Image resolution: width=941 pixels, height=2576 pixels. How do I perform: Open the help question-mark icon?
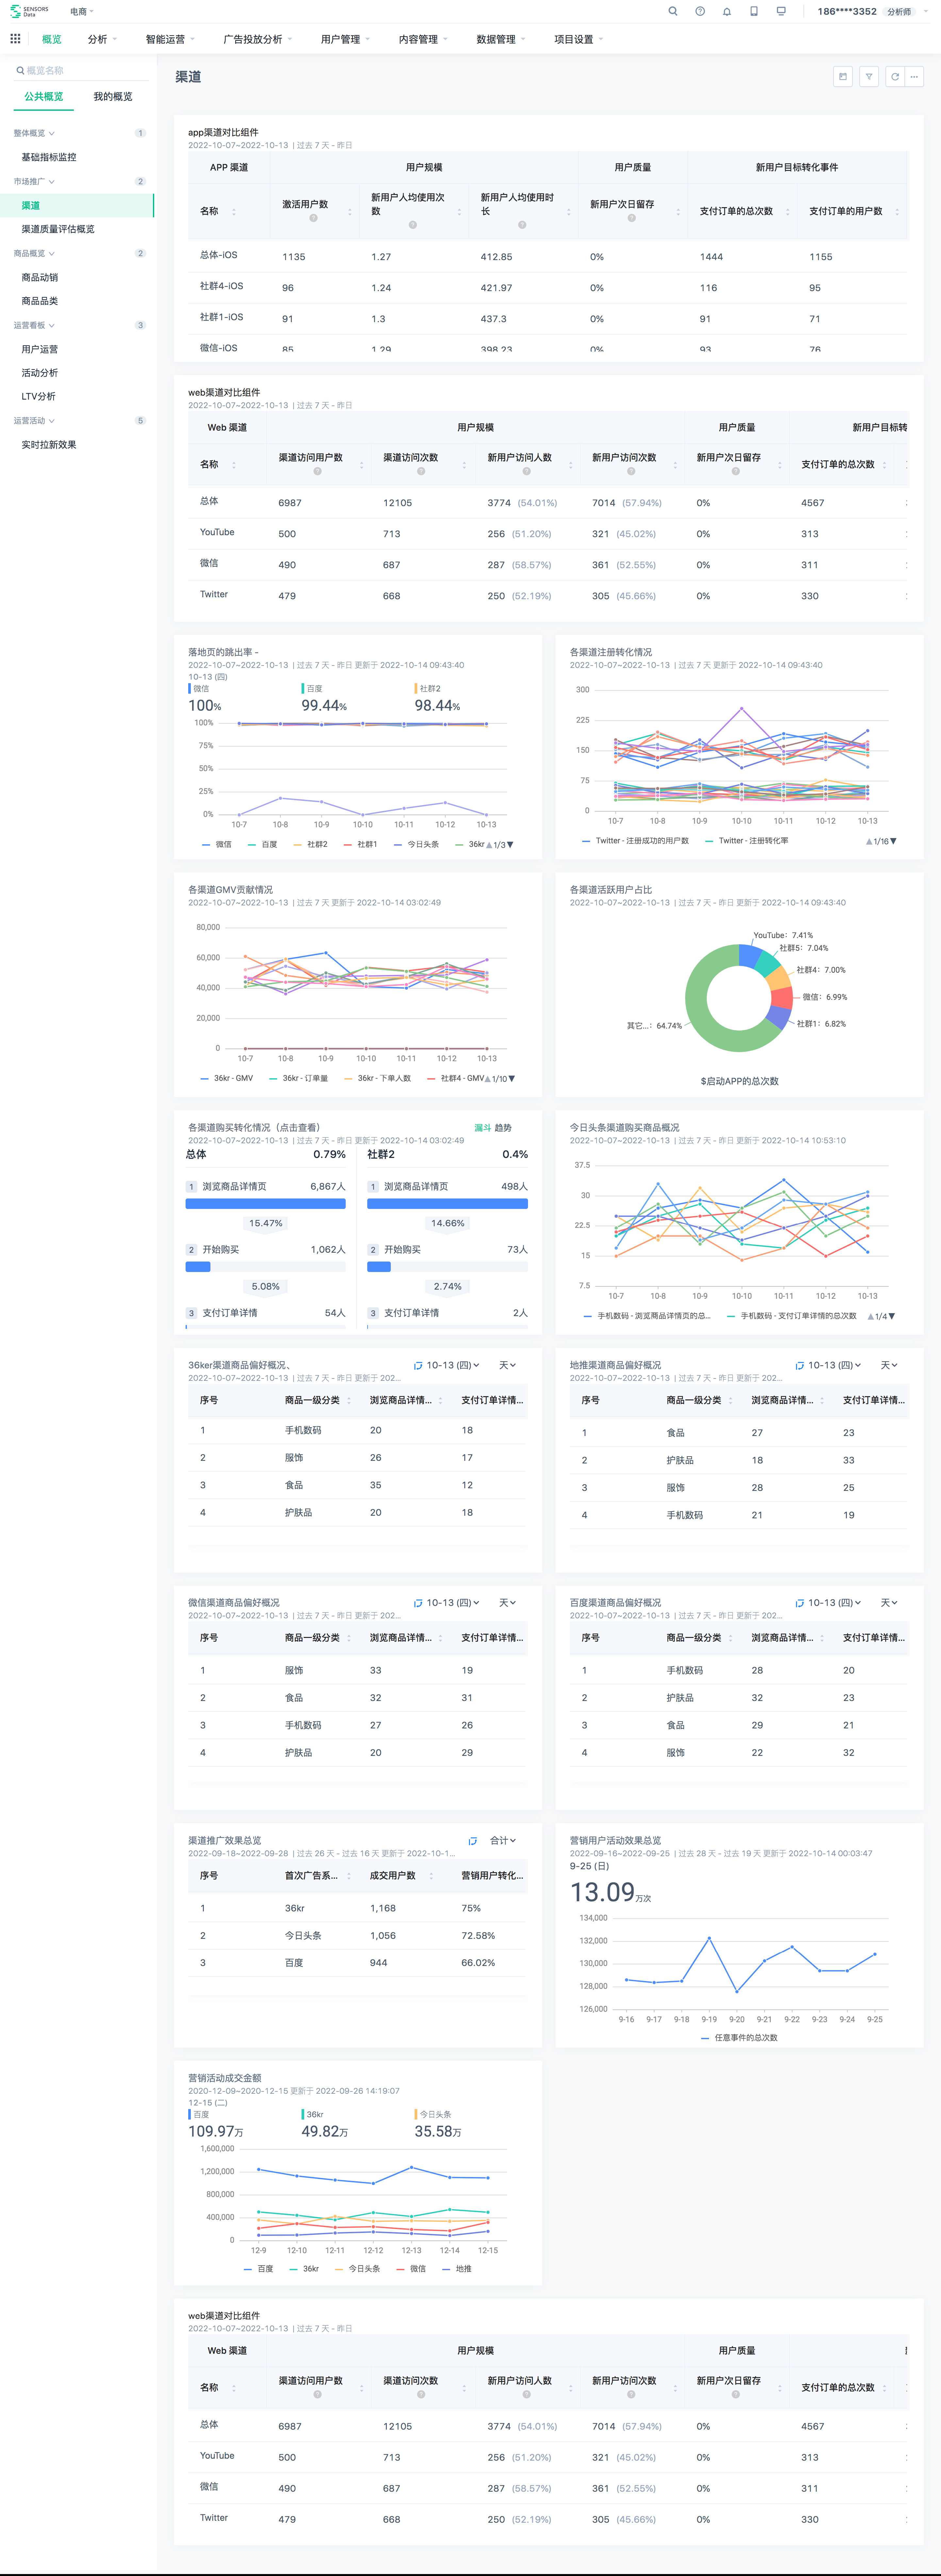click(700, 11)
